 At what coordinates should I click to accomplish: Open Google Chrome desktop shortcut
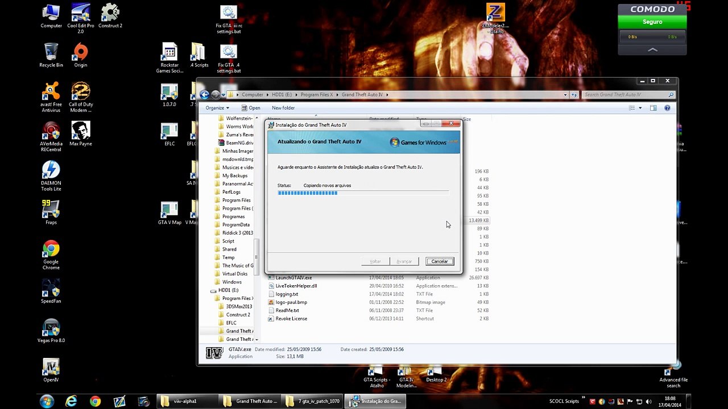tap(51, 255)
